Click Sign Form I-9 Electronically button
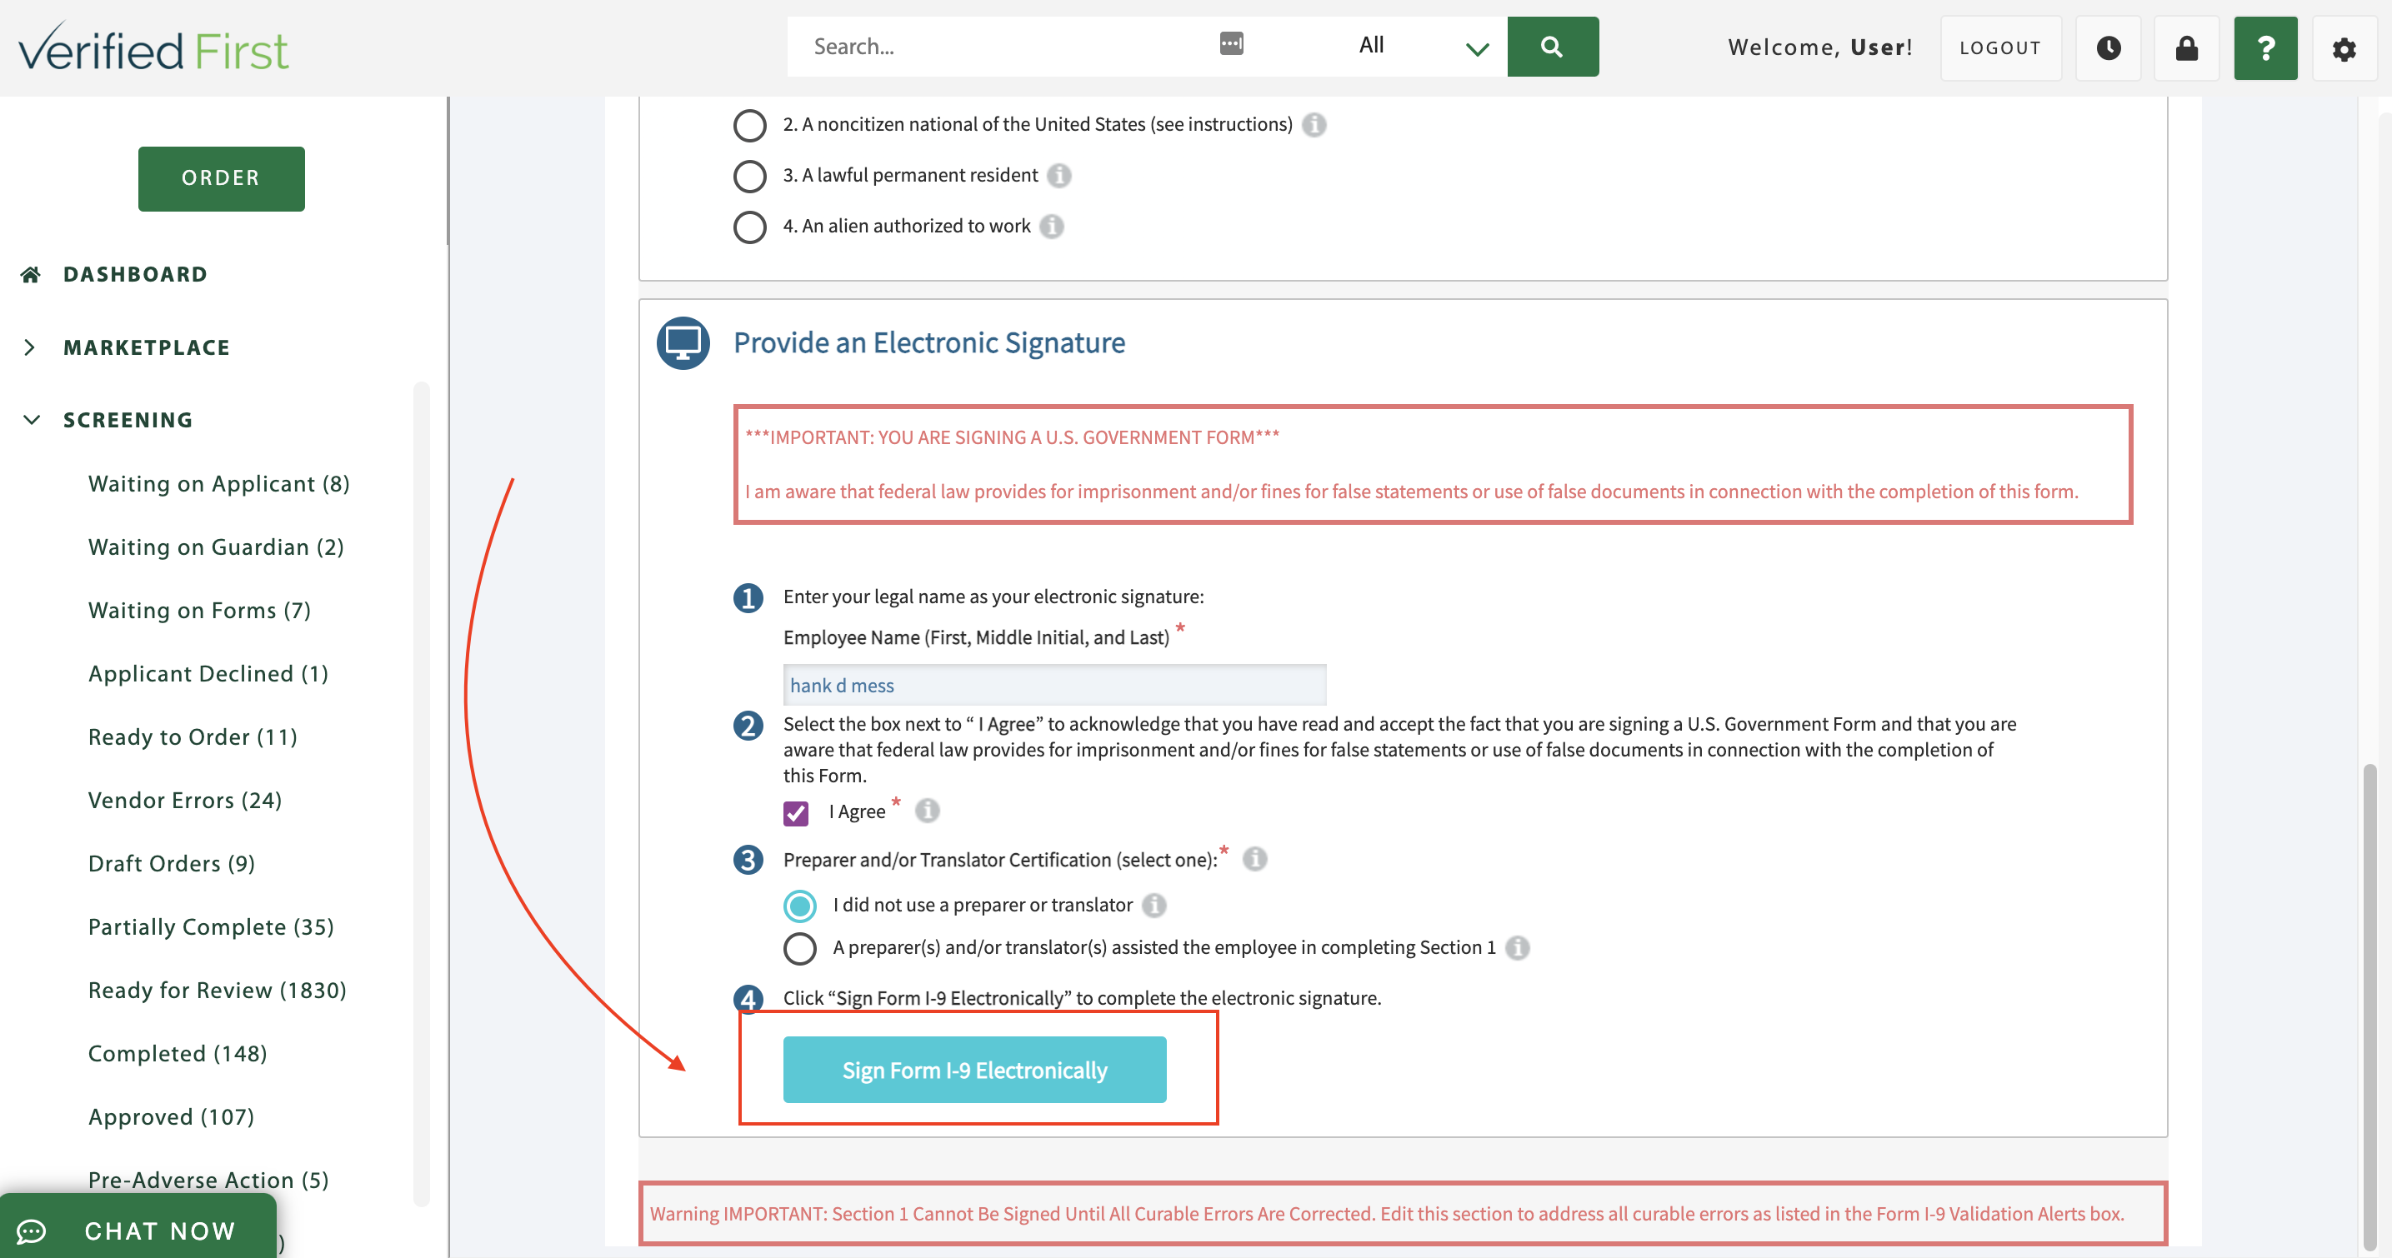The height and width of the screenshot is (1258, 2392). click(x=974, y=1070)
